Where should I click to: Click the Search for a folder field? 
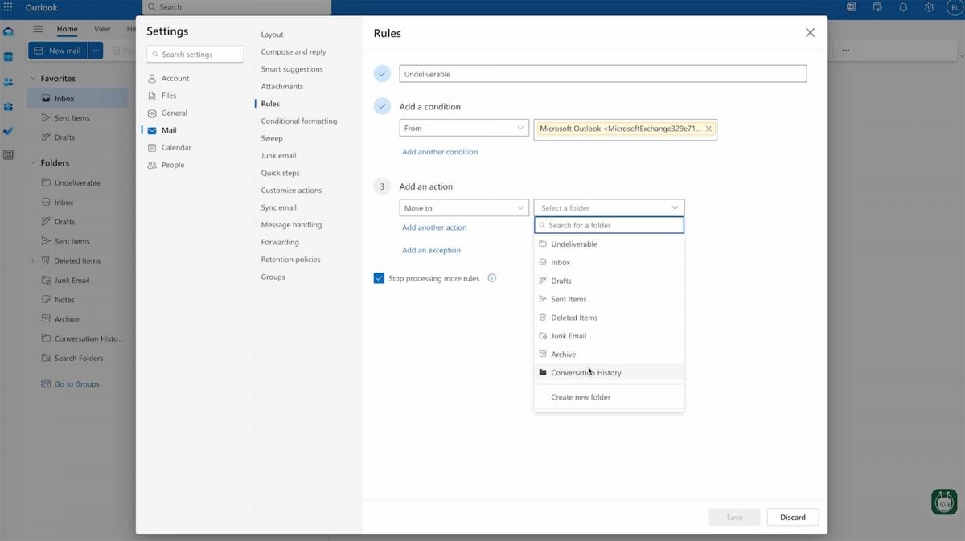[x=610, y=225]
